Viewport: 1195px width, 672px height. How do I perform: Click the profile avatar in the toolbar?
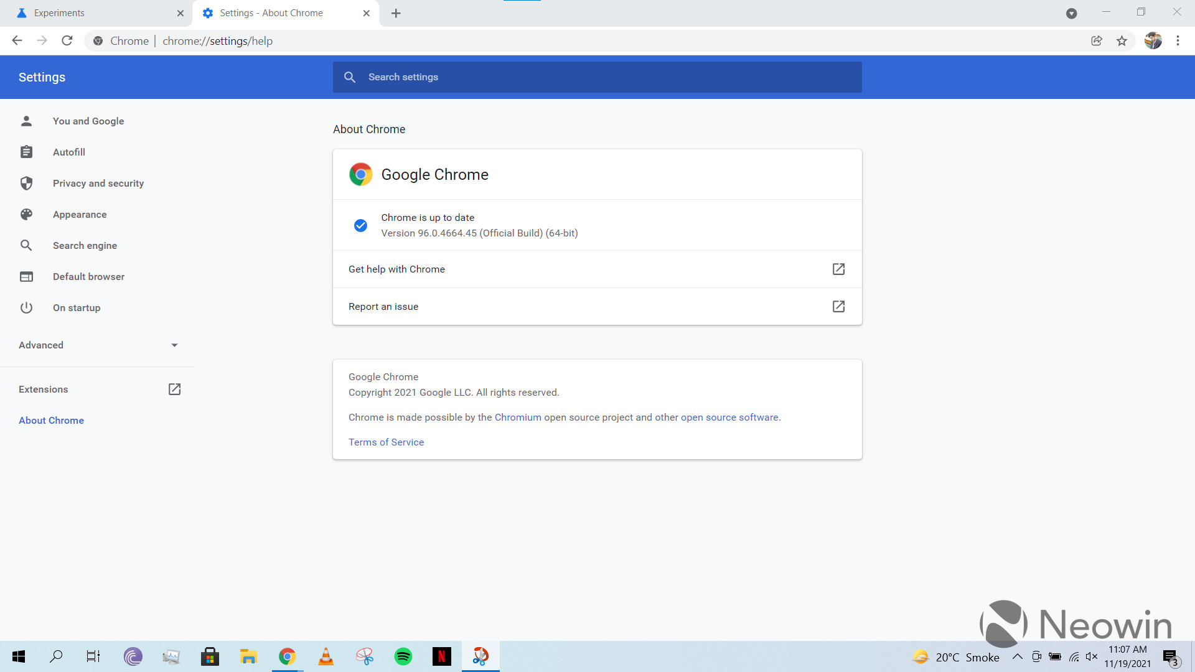tap(1154, 40)
